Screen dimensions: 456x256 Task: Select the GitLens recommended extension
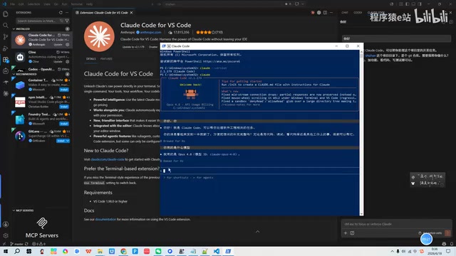point(42,136)
